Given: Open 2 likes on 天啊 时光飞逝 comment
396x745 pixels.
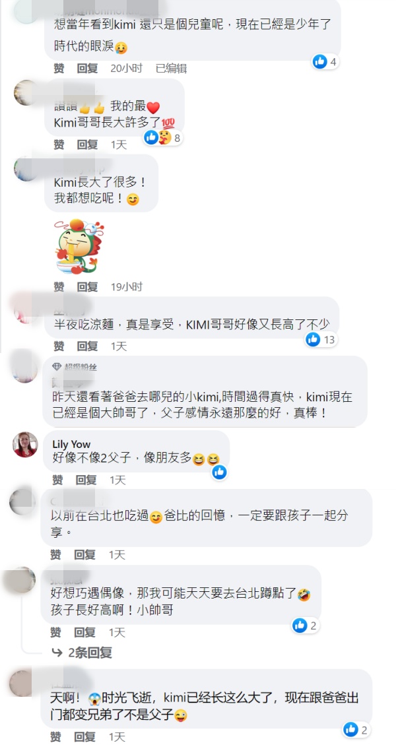Looking at the screenshot, I should 356,729.
